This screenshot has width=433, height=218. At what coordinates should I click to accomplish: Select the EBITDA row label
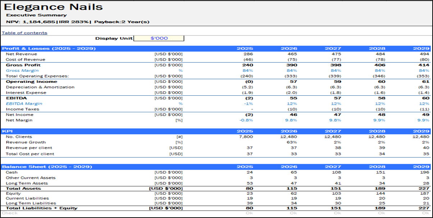16,98
